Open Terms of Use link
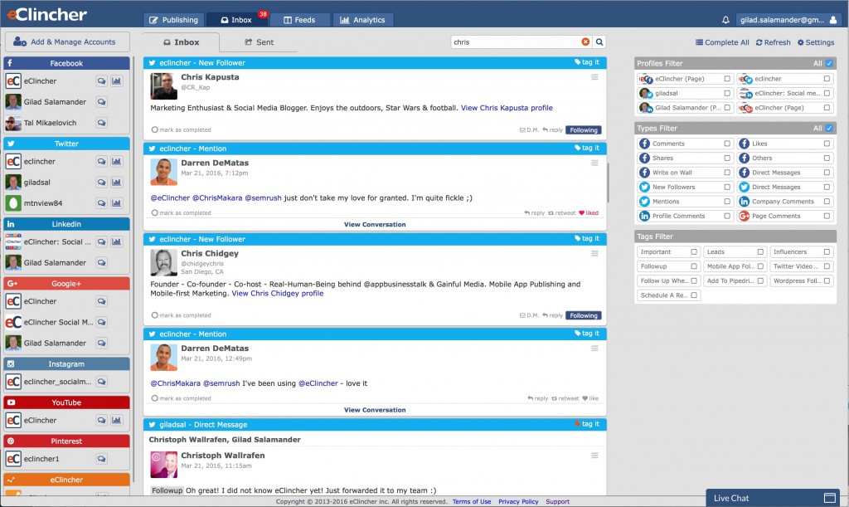Screen dimensions: 849x507 click(472, 501)
